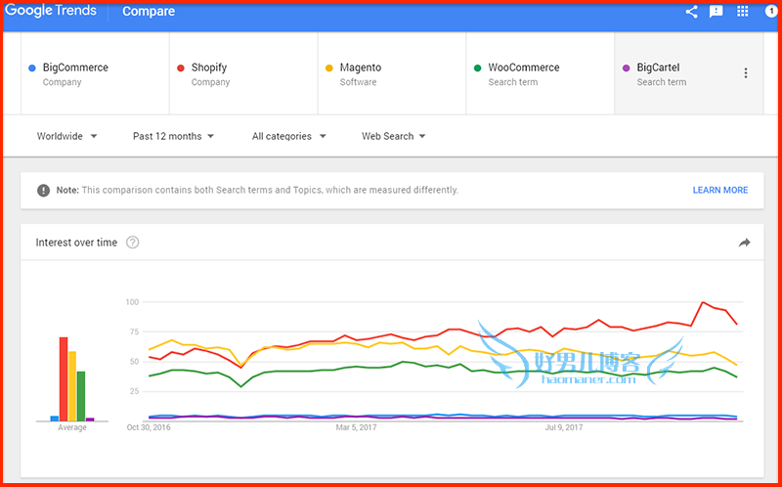Click blue dot next to BigCommerce
This screenshot has height=487, width=782.
[x=32, y=67]
